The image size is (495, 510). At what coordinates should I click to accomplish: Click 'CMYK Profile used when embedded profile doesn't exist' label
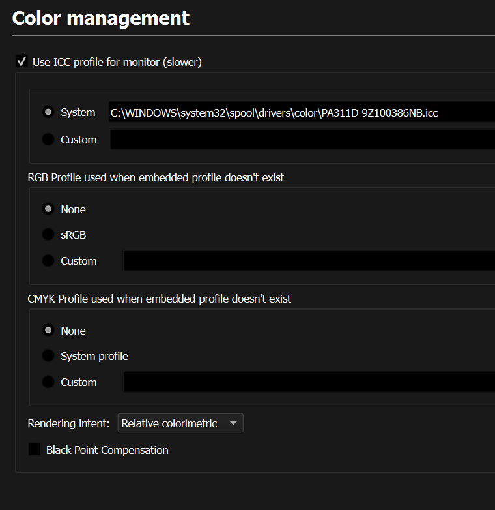click(159, 299)
